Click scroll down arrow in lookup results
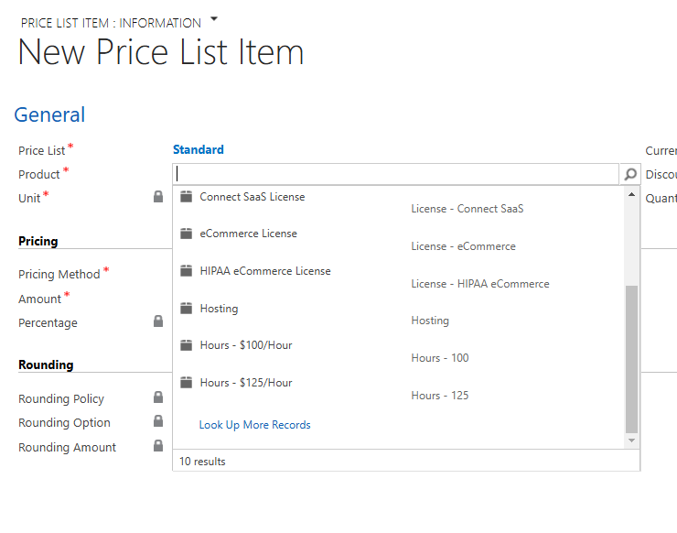Screen dimensions: 677x533 (631, 441)
